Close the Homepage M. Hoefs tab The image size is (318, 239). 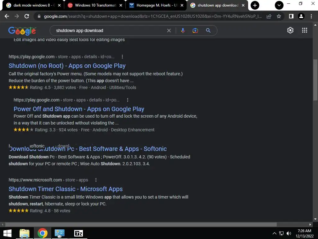[x=182, y=5]
